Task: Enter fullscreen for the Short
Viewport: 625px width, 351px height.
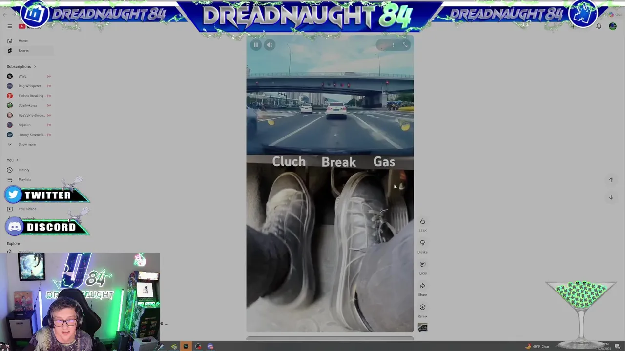Action: tap(405, 45)
